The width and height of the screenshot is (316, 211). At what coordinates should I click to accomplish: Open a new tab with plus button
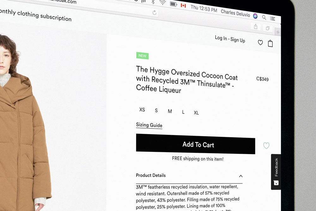tap(278, 32)
